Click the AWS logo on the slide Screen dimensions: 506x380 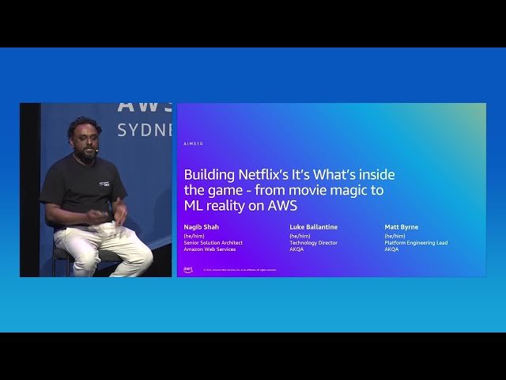[188, 269]
